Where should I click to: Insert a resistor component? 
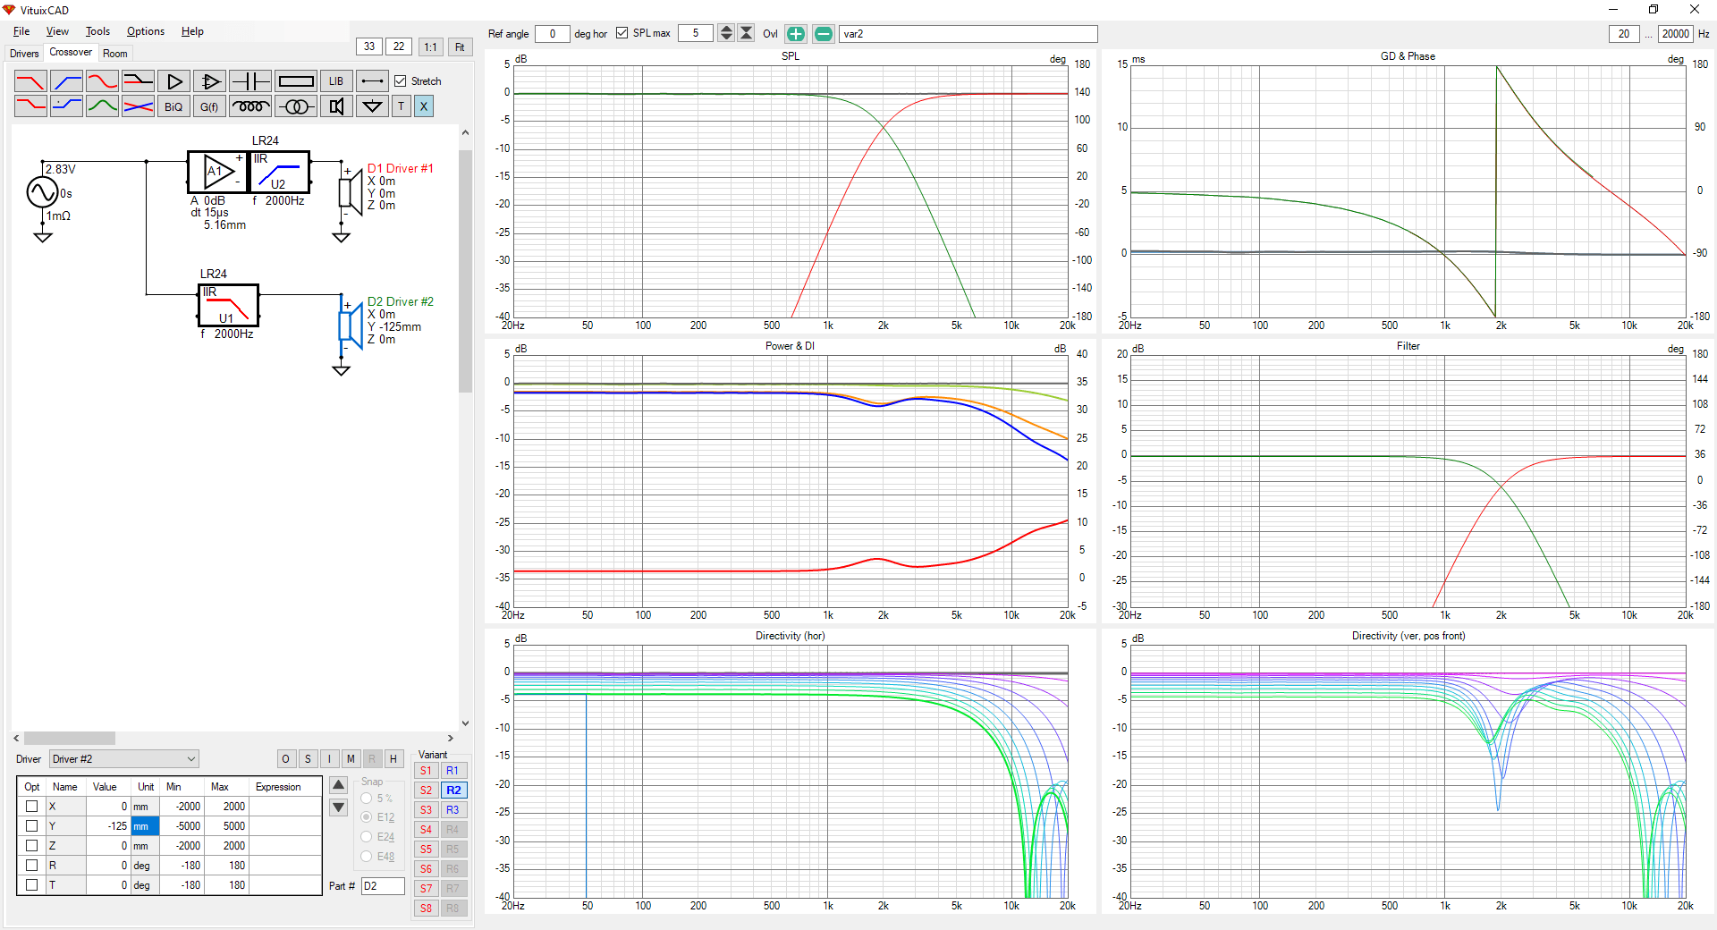(296, 81)
